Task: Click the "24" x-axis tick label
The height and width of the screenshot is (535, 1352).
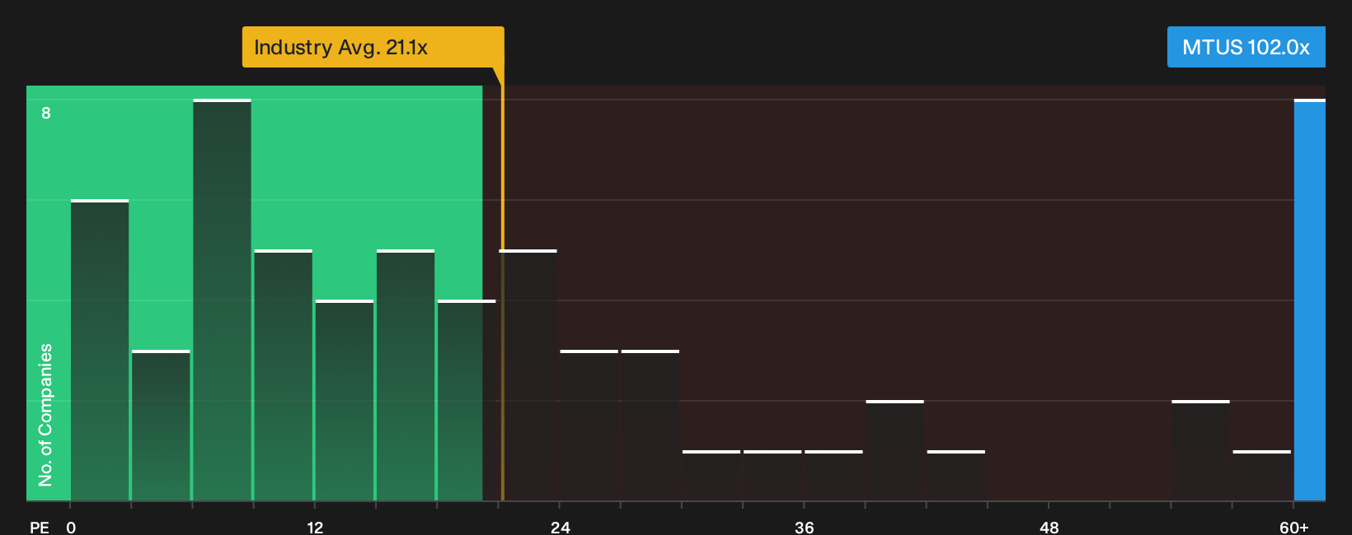Action: click(561, 528)
